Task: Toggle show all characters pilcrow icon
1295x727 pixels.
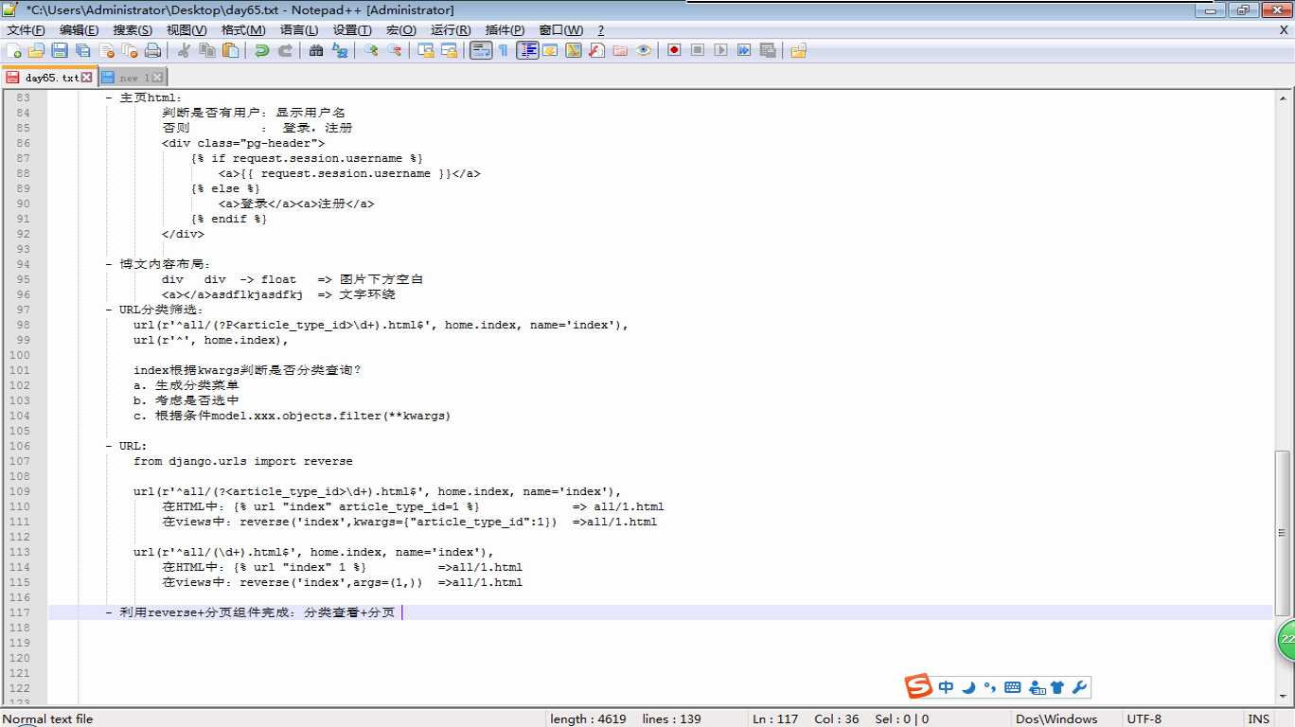Action: 504,50
